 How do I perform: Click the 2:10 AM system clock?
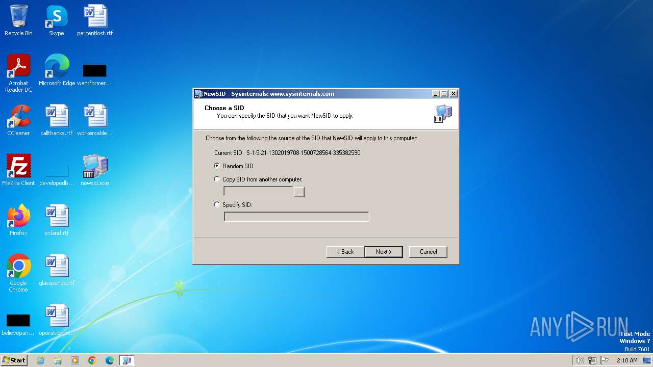coord(627,360)
